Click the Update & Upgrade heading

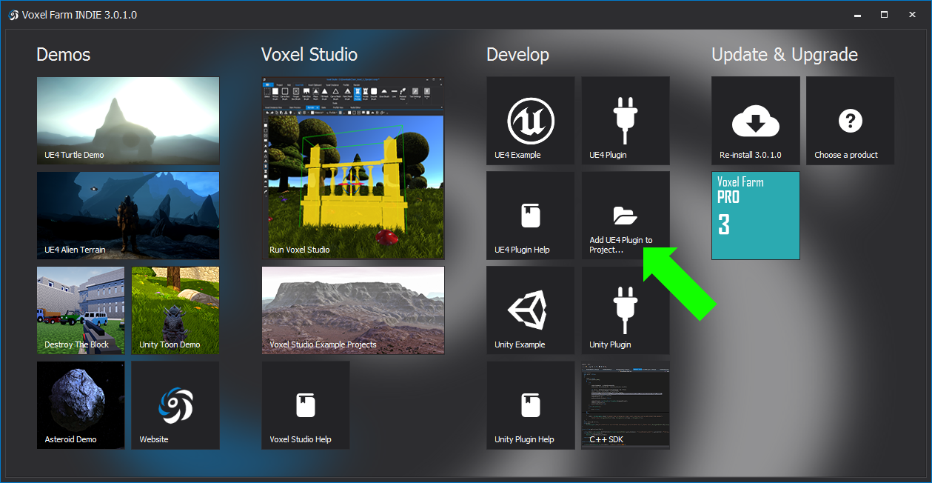785,55
